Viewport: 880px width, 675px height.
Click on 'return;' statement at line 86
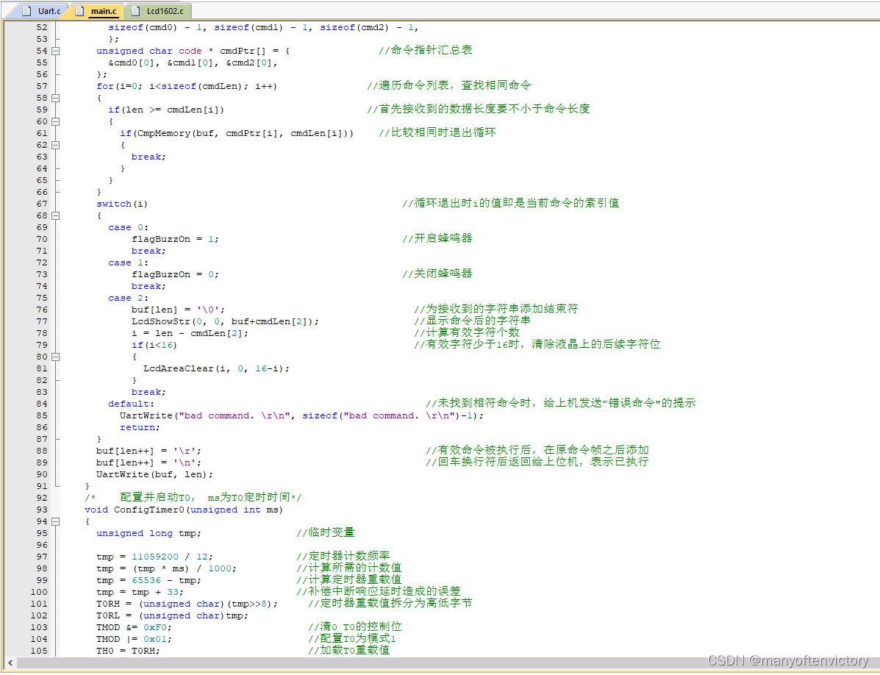(x=140, y=428)
